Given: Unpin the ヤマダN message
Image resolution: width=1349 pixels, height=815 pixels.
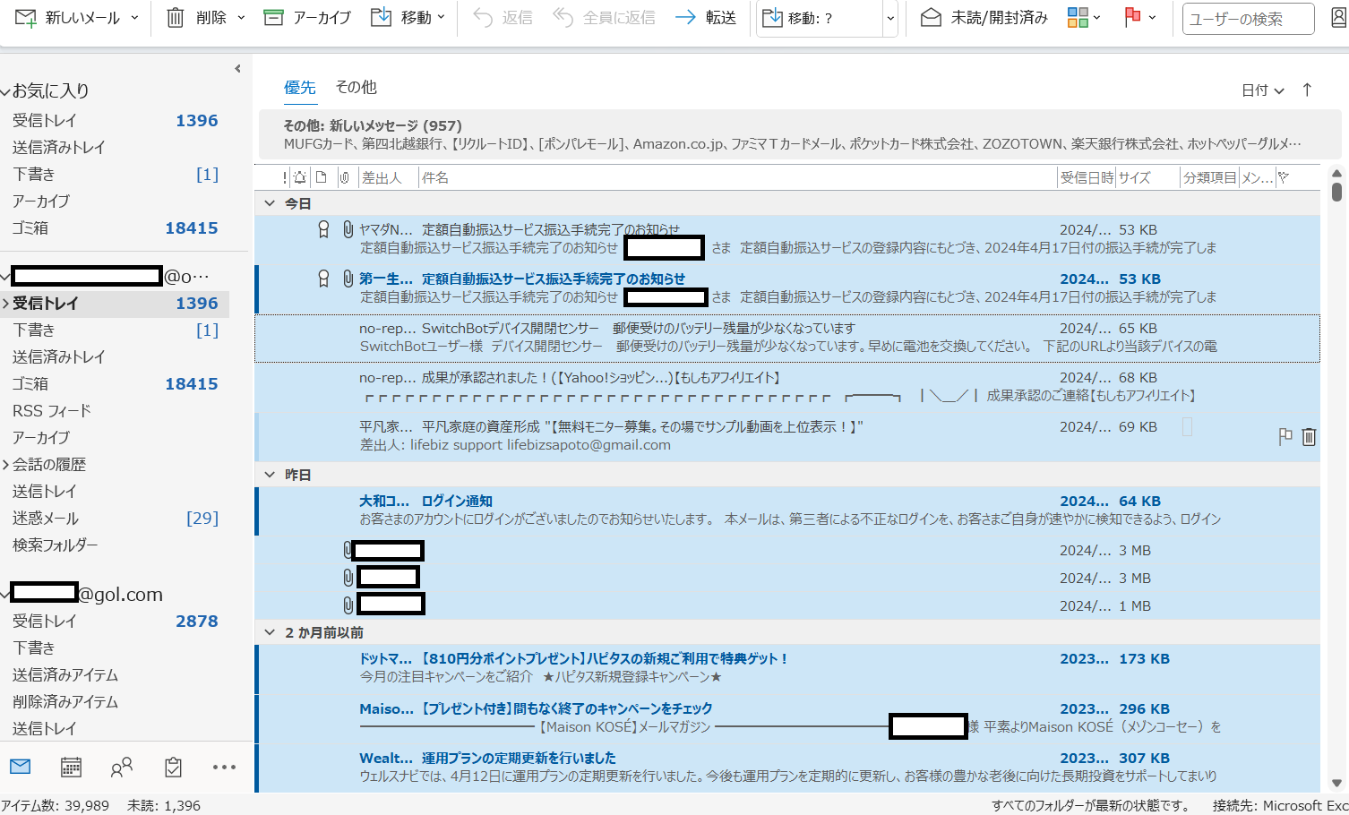Looking at the screenshot, I should [x=323, y=229].
